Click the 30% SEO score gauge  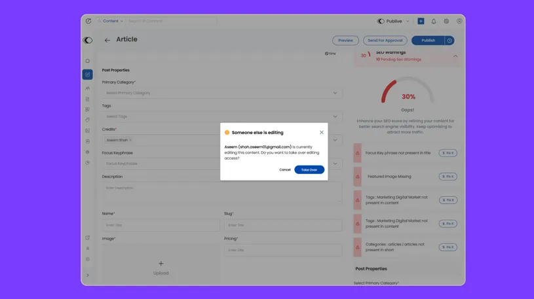click(x=408, y=91)
